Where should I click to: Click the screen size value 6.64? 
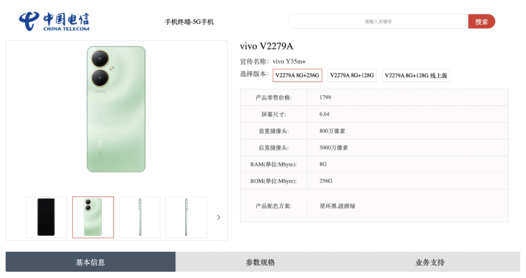point(324,114)
